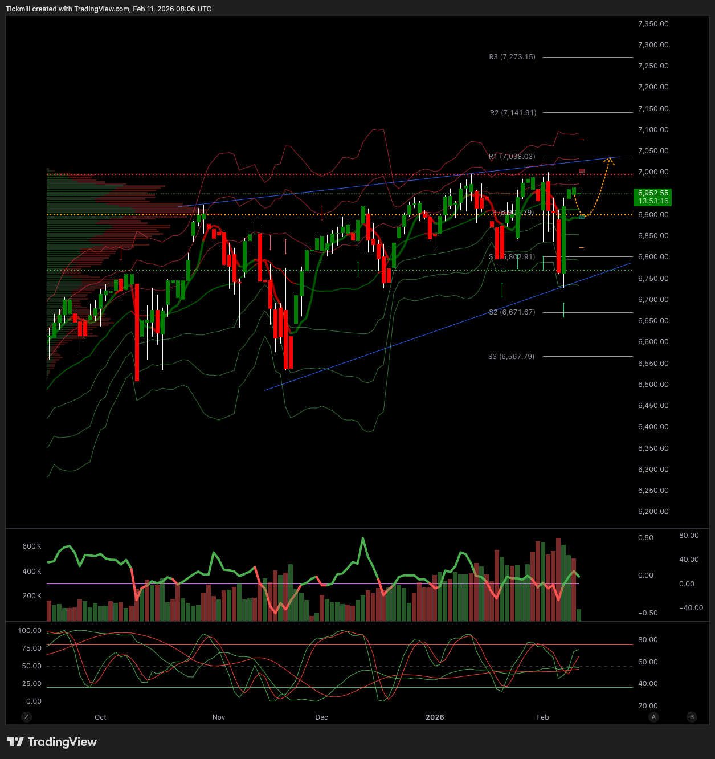Open the TradingView logo link
715x759 pixels.
point(52,742)
